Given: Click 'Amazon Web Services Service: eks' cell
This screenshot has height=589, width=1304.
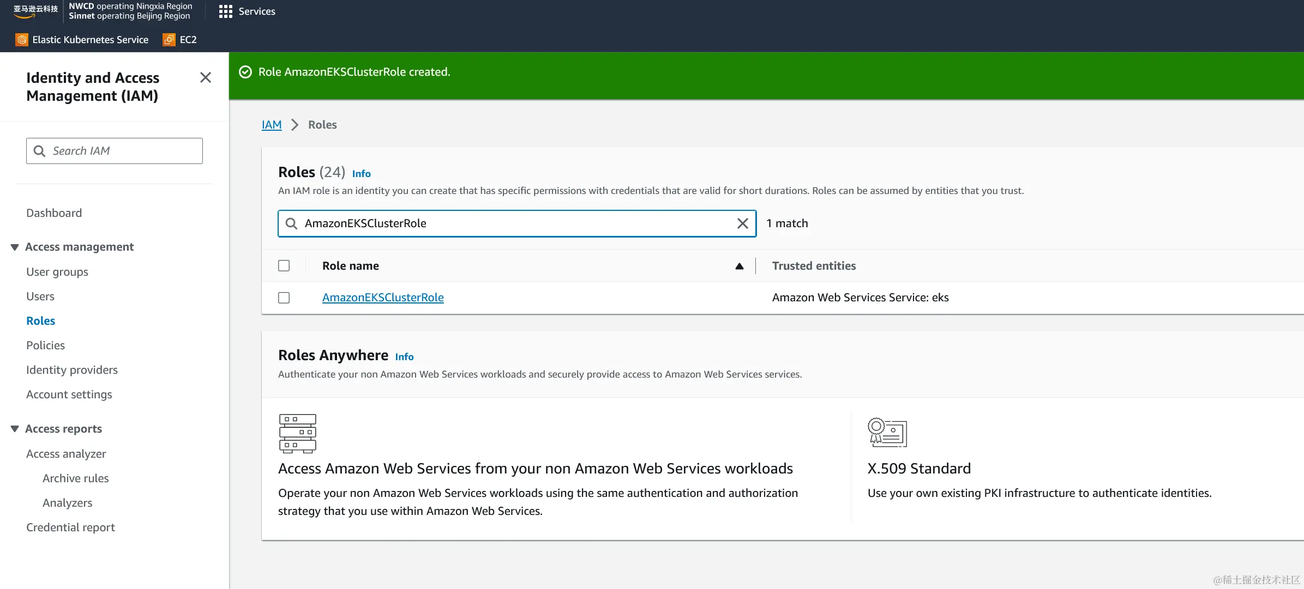Looking at the screenshot, I should click(x=861, y=297).
